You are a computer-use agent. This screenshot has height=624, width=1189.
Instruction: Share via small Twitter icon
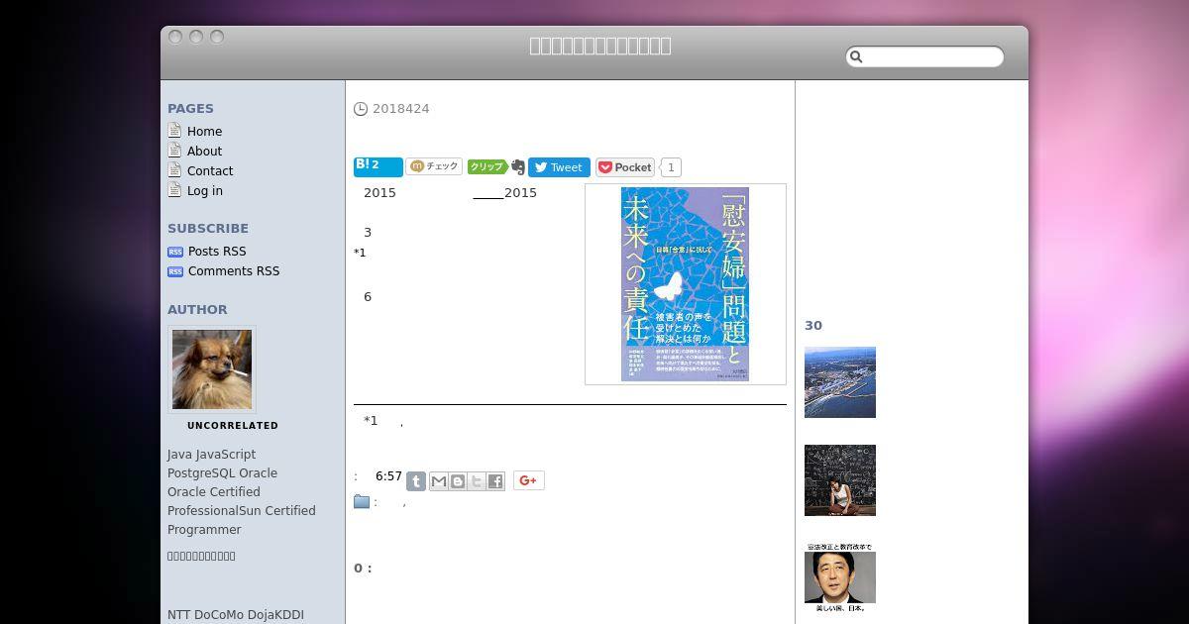pos(477,481)
